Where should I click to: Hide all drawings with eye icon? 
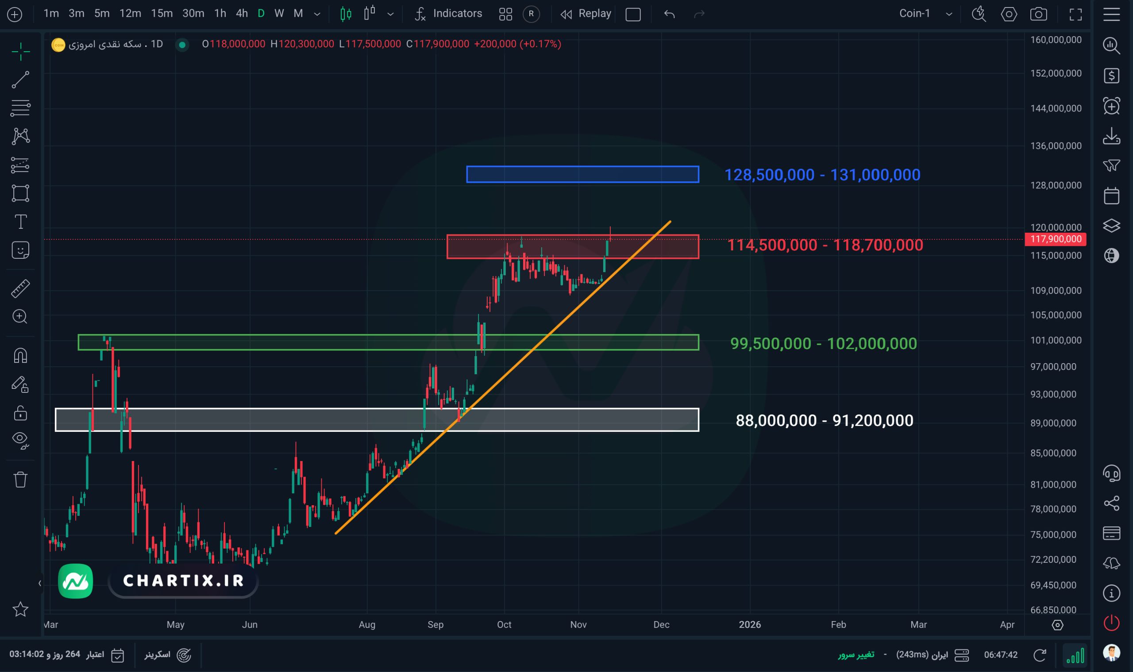(x=20, y=440)
